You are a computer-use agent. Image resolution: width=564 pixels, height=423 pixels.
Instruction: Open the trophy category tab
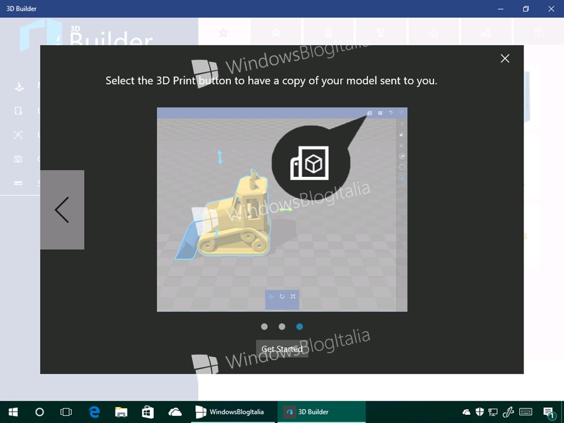381,33
